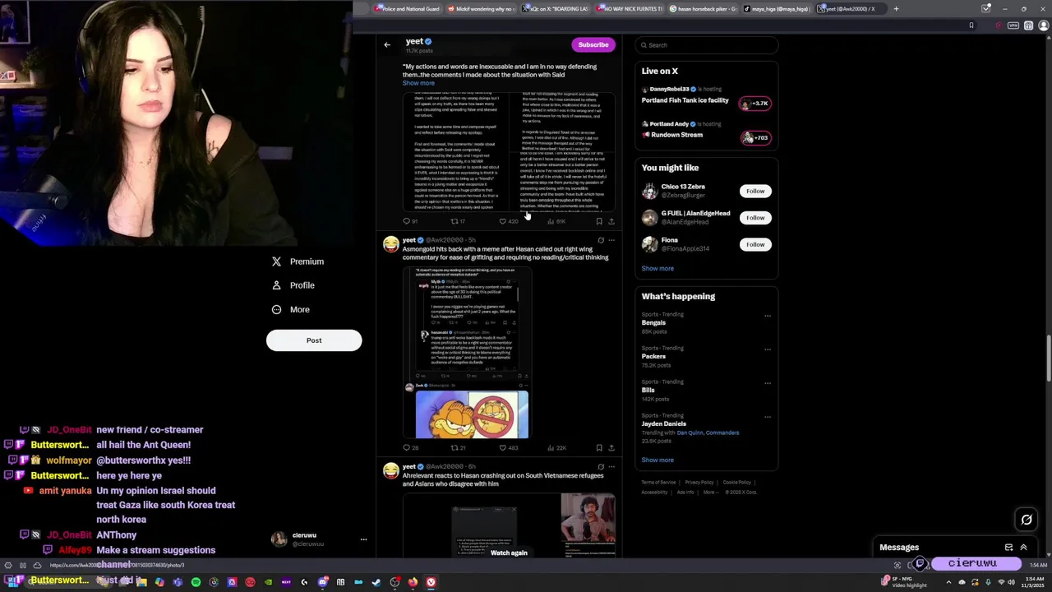Switch to NO WAY NICK FUENTES tab
1052x592 pixels.
630,9
